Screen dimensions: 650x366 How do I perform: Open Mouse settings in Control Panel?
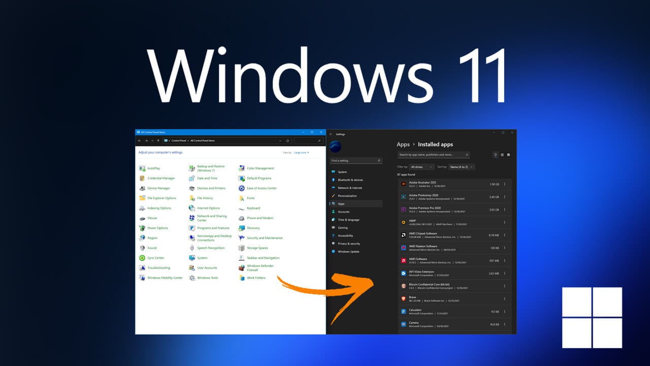click(x=148, y=218)
